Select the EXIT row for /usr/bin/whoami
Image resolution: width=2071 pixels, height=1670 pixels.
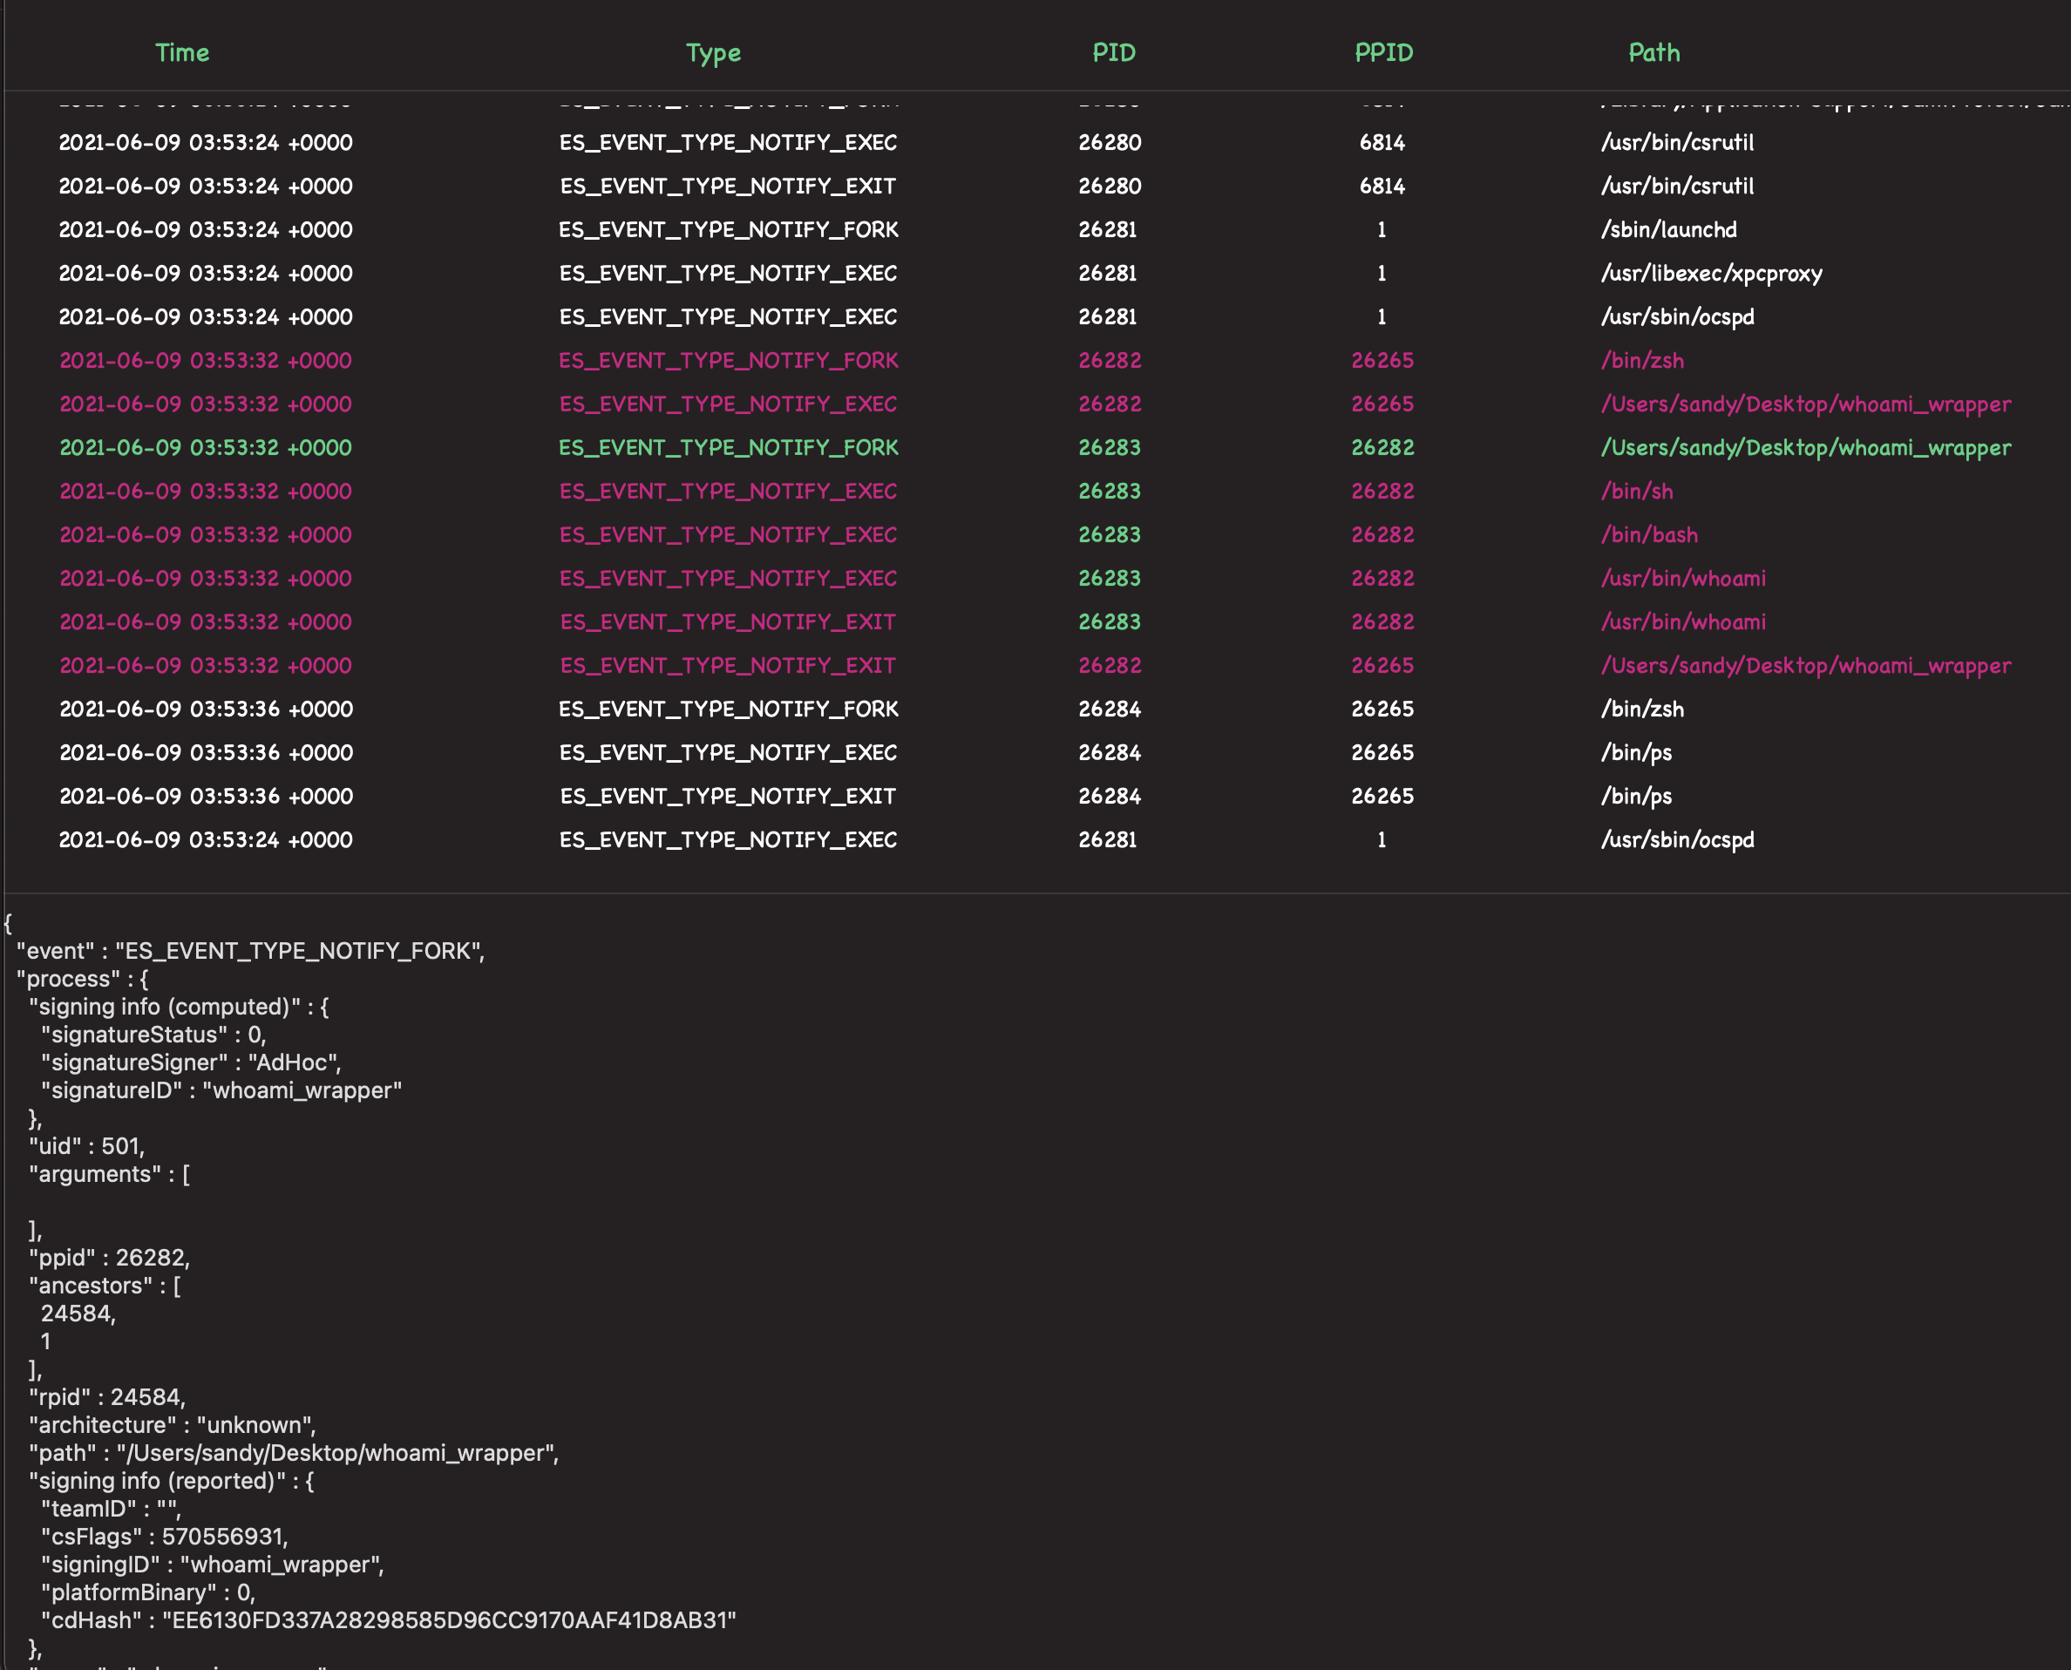pyautogui.click(x=728, y=622)
